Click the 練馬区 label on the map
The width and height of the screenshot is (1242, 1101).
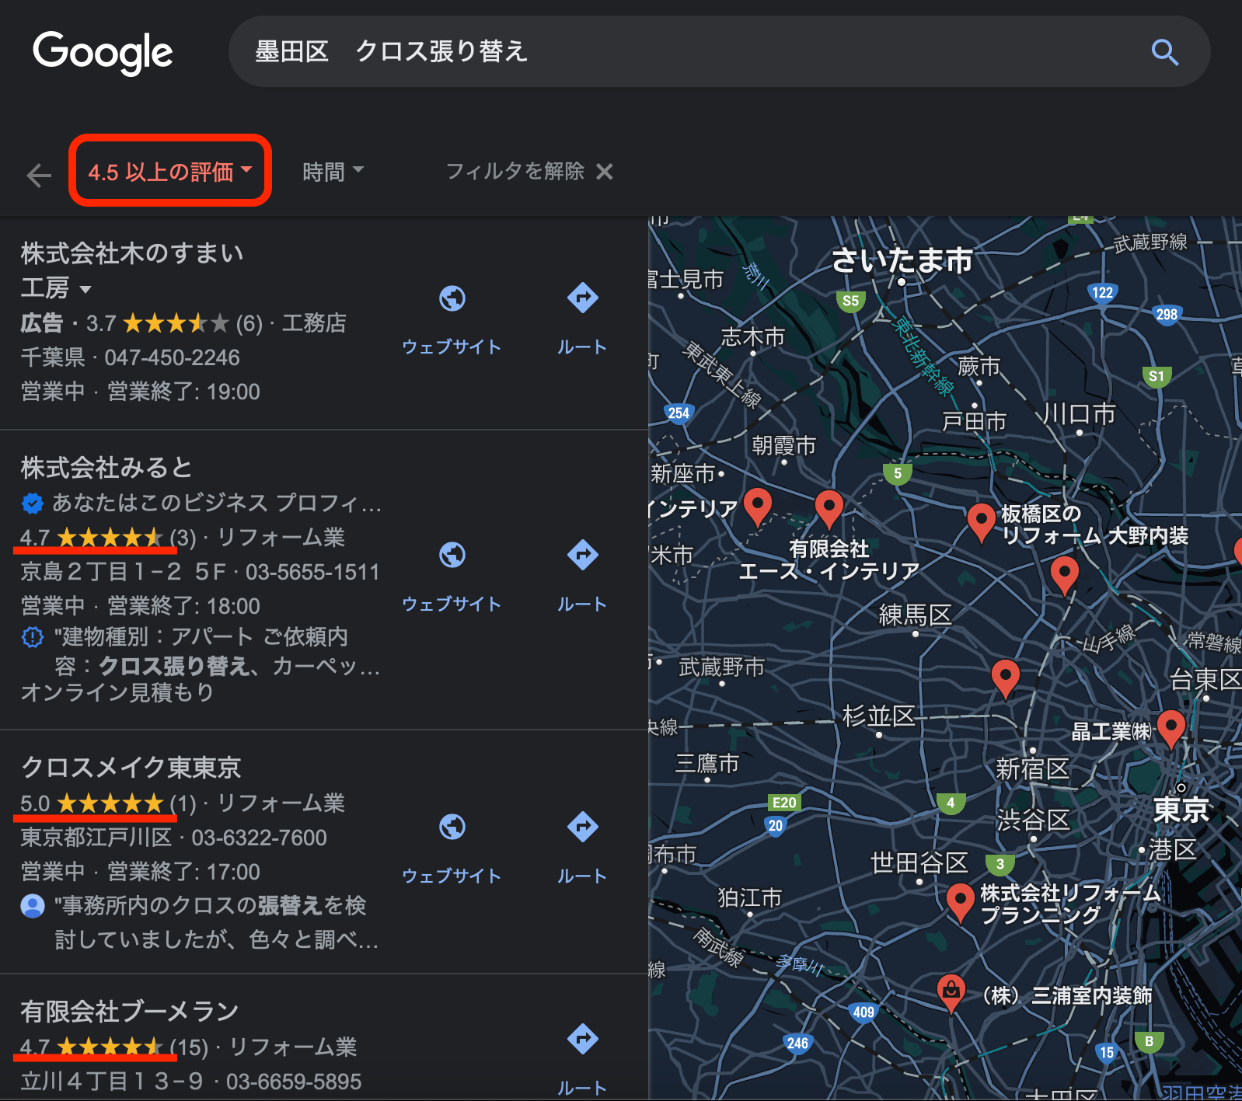pos(915,615)
